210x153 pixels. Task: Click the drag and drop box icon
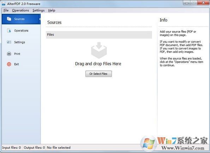[x=99, y=50]
